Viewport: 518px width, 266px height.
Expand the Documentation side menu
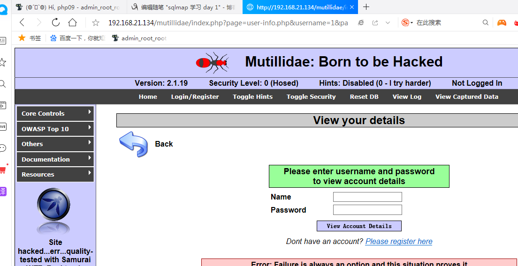point(55,159)
